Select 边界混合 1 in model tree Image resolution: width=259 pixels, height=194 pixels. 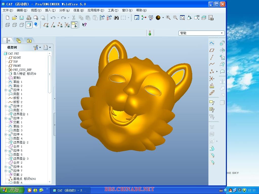pos(21,114)
